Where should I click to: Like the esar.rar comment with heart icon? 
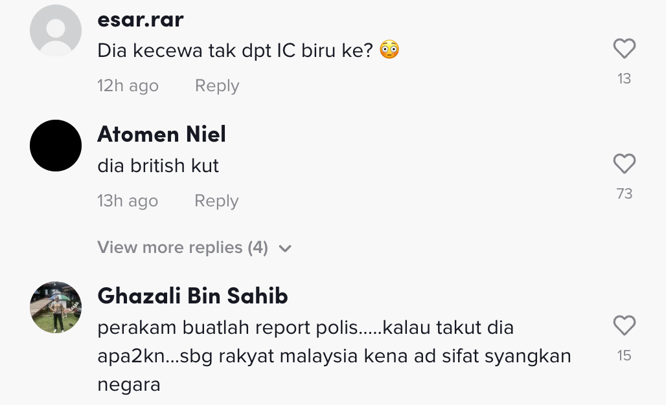click(624, 49)
